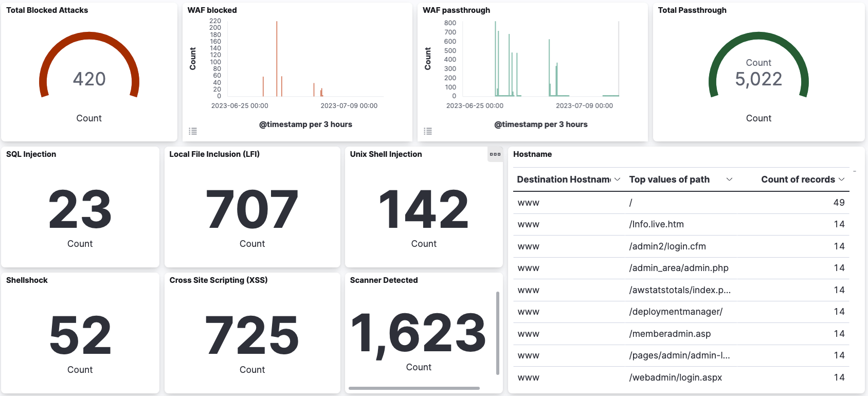Click the WAF passthrough panel title
The height and width of the screenshot is (396, 868).
(x=456, y=10)
